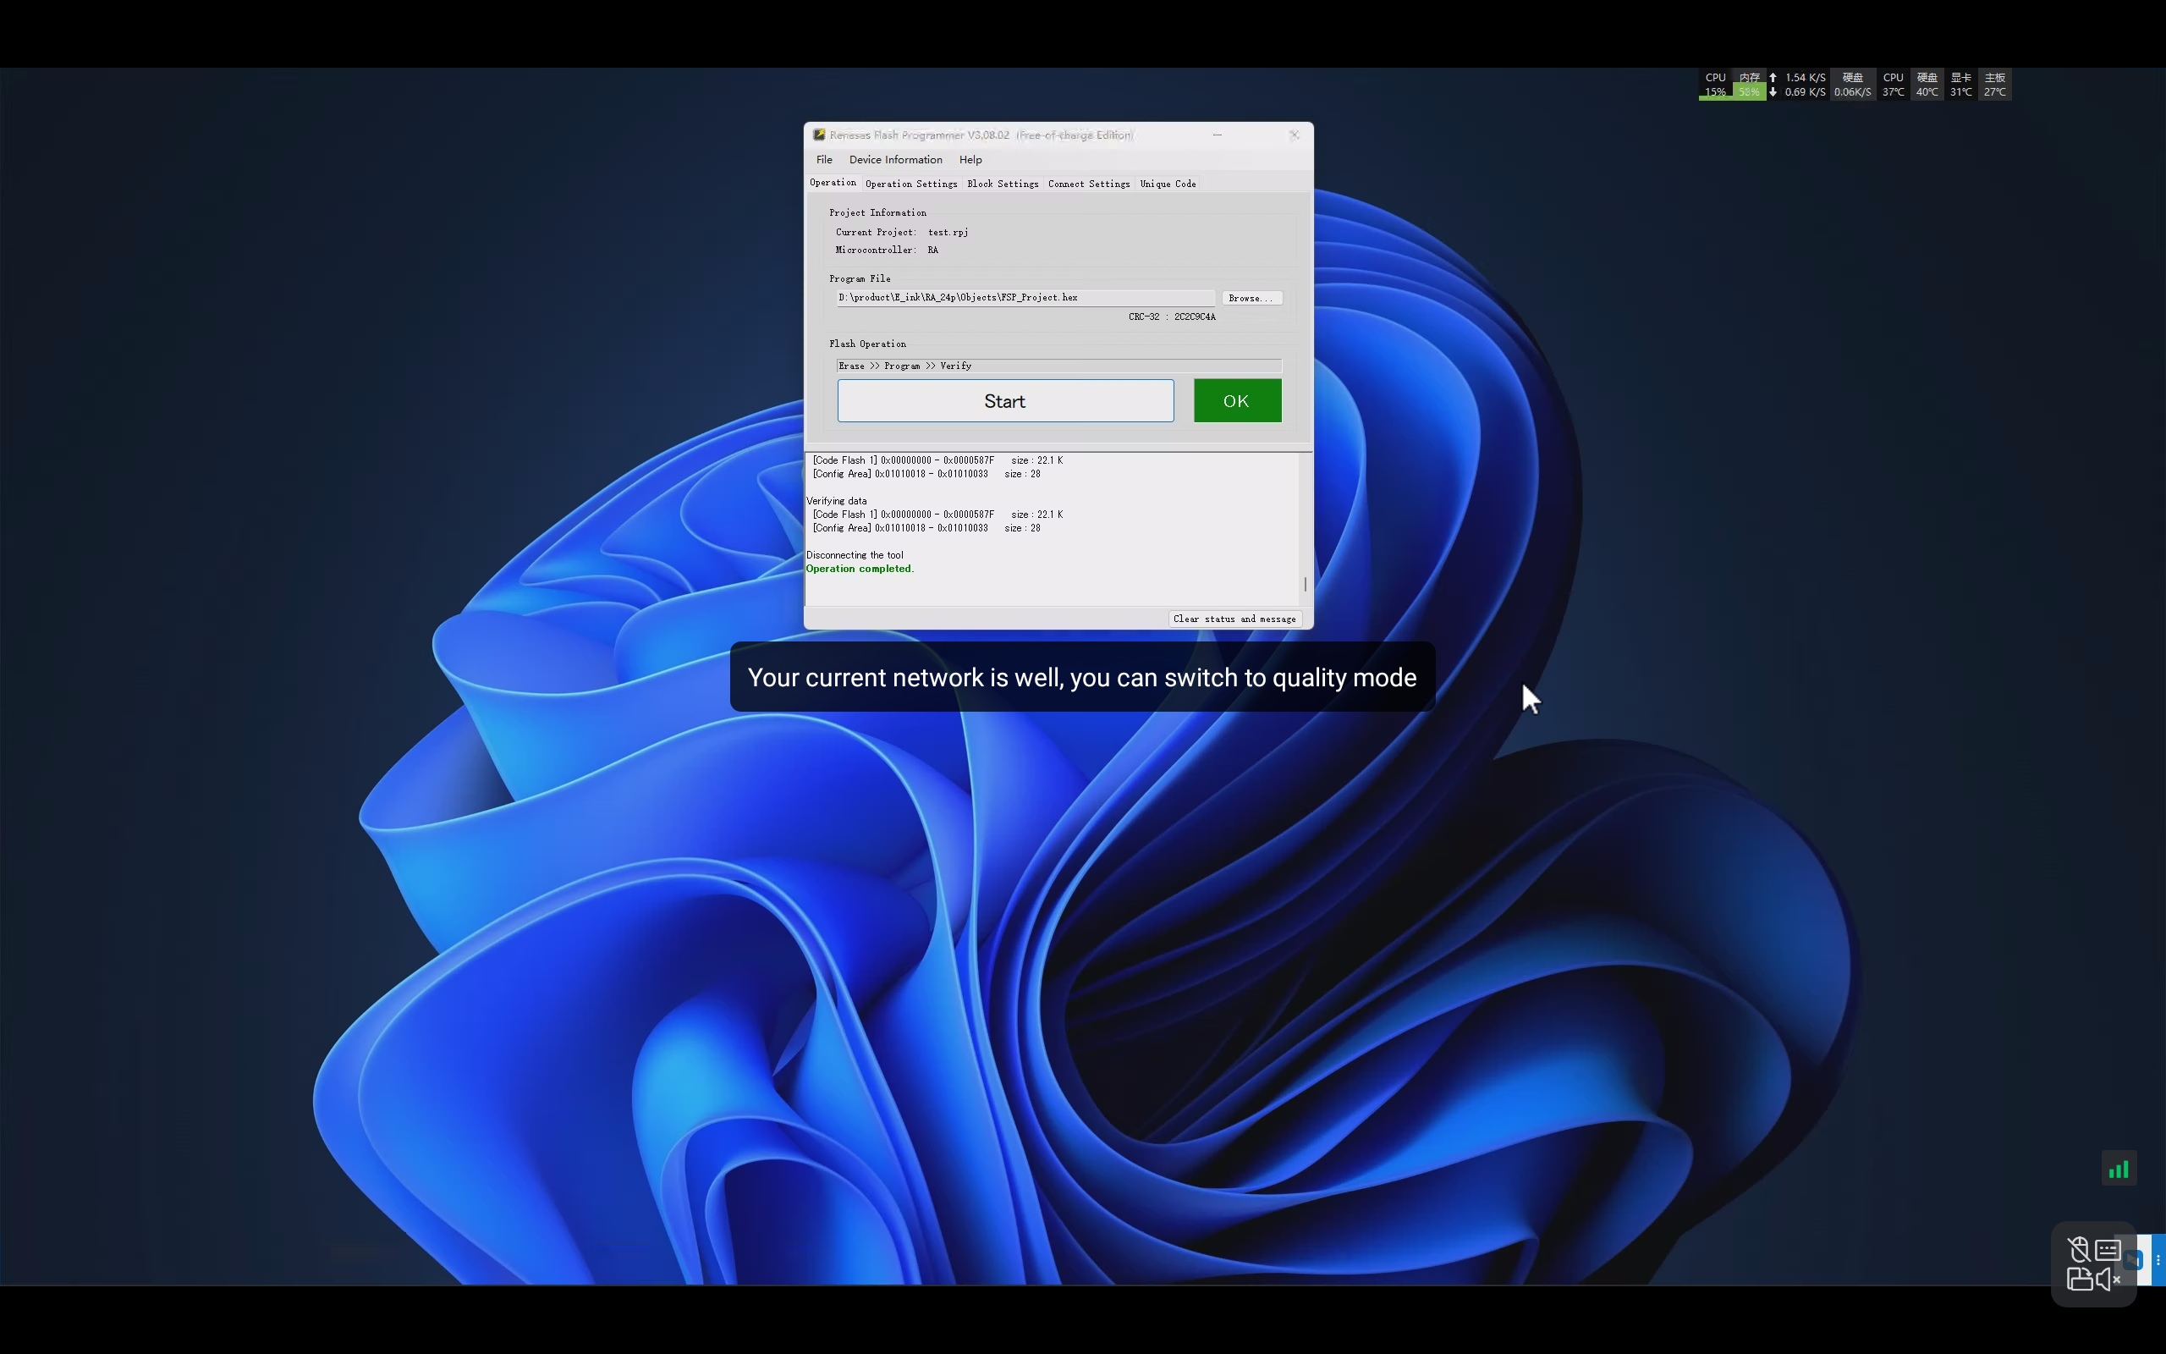Unmute the muted speaker icon in remote toolbar
This screenshot has height=1354, width=2166.
[x=2108, y=1279]
